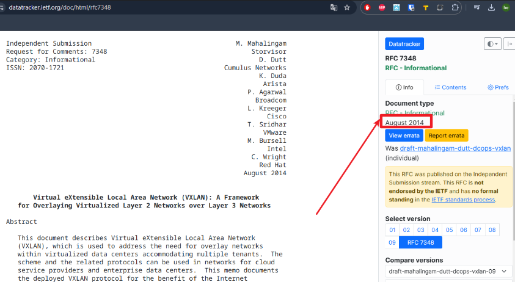Viewport: 515px width, 282px height.
Task: Click the rounded square extension icon
Action: pyautogui.click(x=440, y=7)
